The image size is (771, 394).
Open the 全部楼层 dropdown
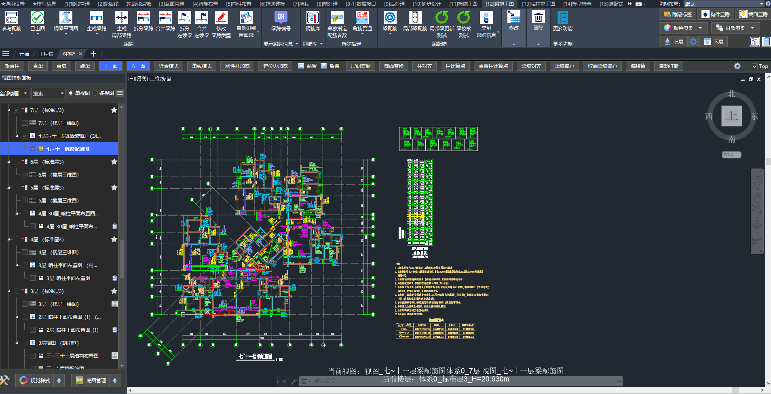[14, 93]
